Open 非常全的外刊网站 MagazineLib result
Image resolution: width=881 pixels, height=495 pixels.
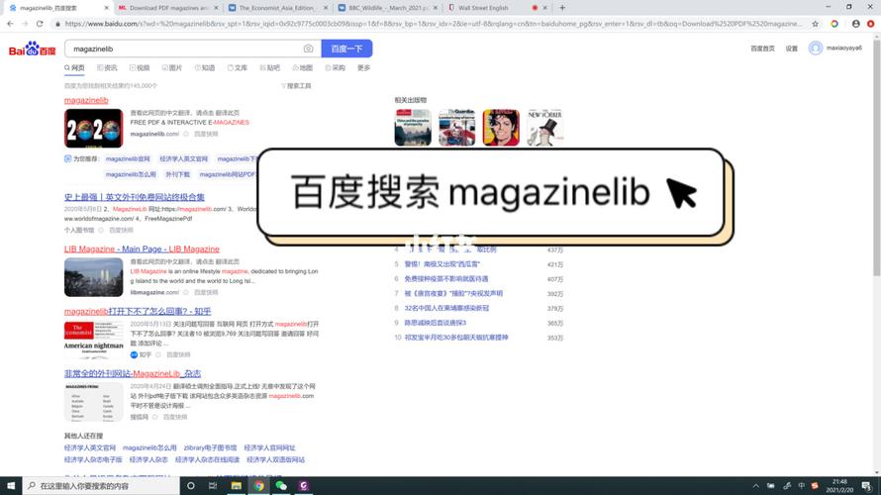click(133, 373)
